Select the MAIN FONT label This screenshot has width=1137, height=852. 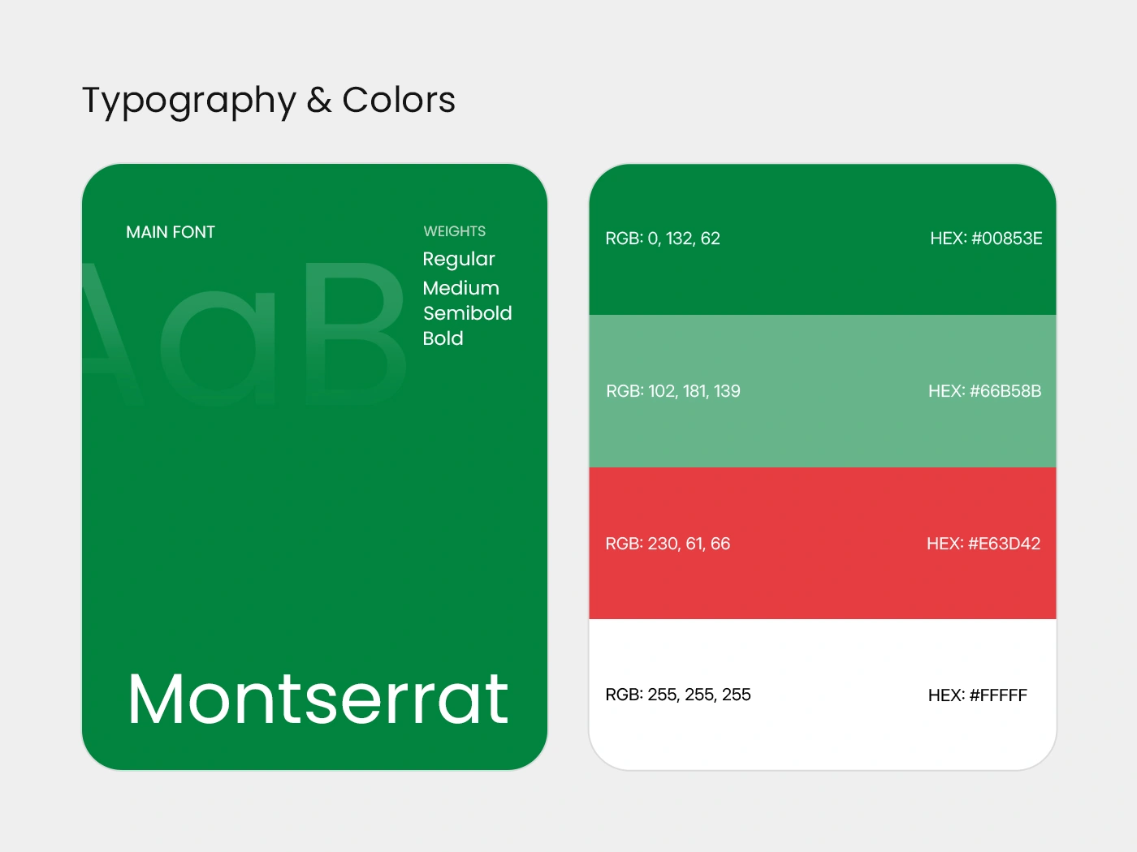(x=171, y=232)
